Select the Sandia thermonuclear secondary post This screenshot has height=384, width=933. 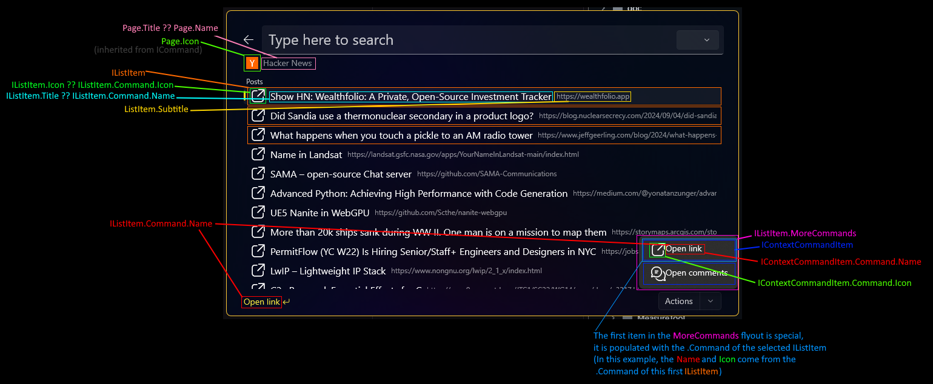tap(401, 116)
